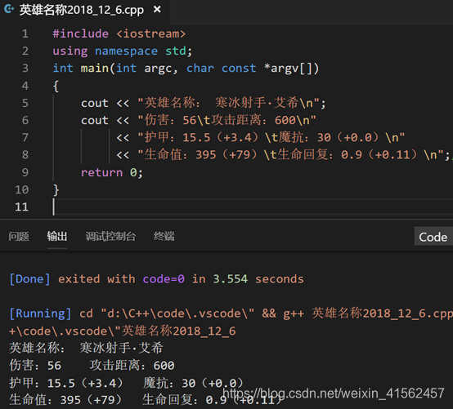Click '3.554' seconds in the output
The image size is (453, 409).
pos(231,279)
